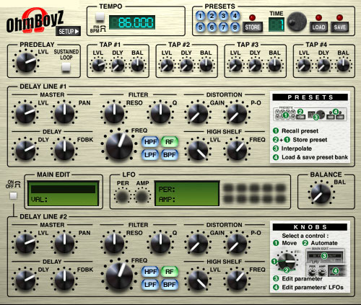
Task: Recall preset number 3
Action: 223,16
